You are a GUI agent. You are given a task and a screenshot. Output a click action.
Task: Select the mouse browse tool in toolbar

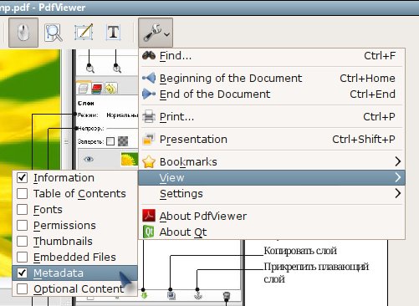tap(23, 33)
